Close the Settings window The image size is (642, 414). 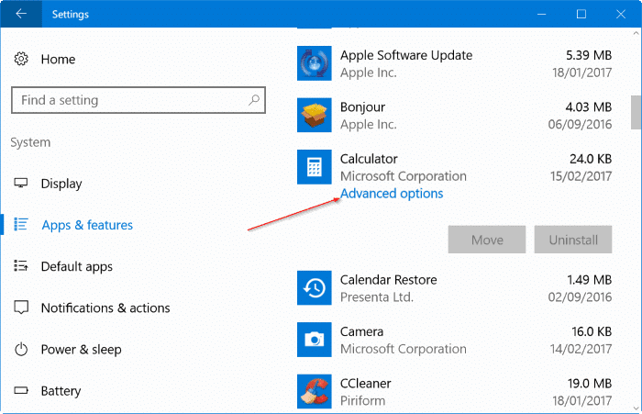point(621,14)
